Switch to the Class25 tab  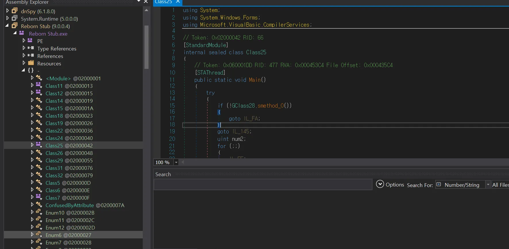(163, 2)
